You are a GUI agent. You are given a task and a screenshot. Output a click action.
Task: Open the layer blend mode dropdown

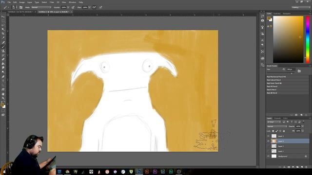click(x=276, y=126)
